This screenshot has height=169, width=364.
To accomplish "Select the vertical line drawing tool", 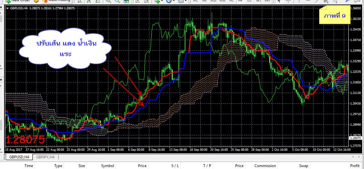I will click(x=299, y=1).
